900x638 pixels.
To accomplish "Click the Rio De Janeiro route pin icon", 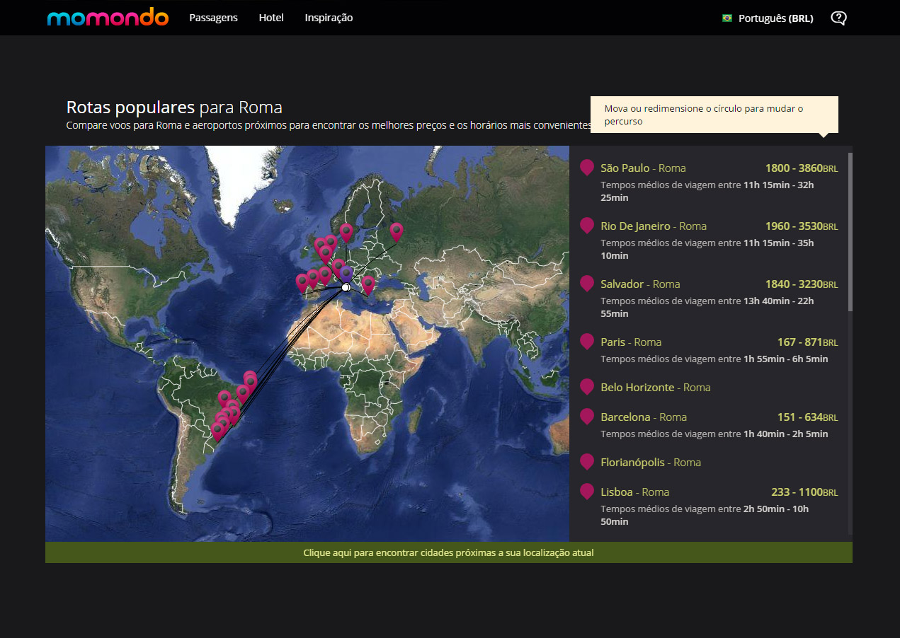I will click(586, 226).
